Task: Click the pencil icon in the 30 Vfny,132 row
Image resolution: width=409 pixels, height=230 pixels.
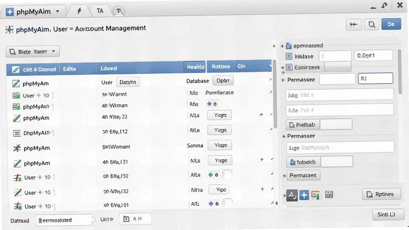Action: coord(17,193)
